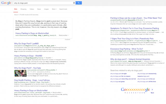Play the YouTube video thumbnail

coord(20,73)
